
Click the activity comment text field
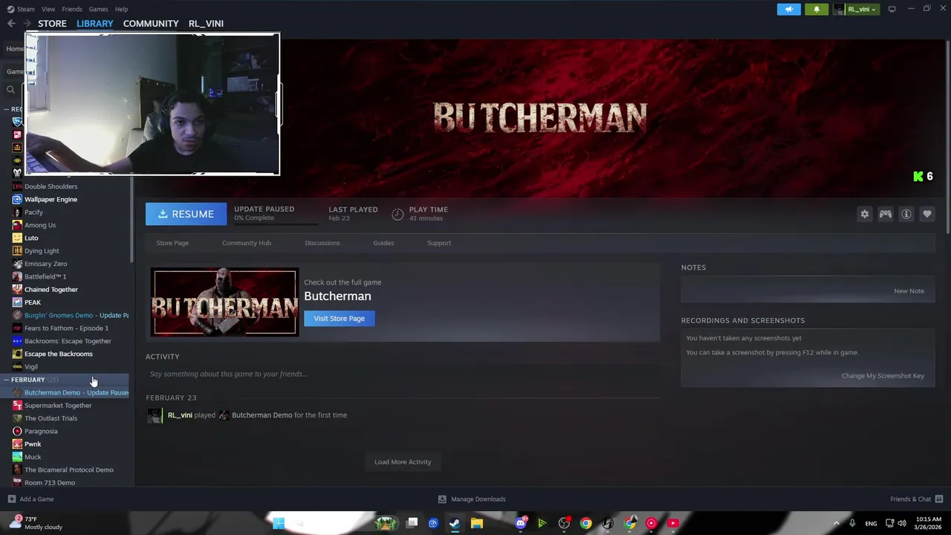401,374
